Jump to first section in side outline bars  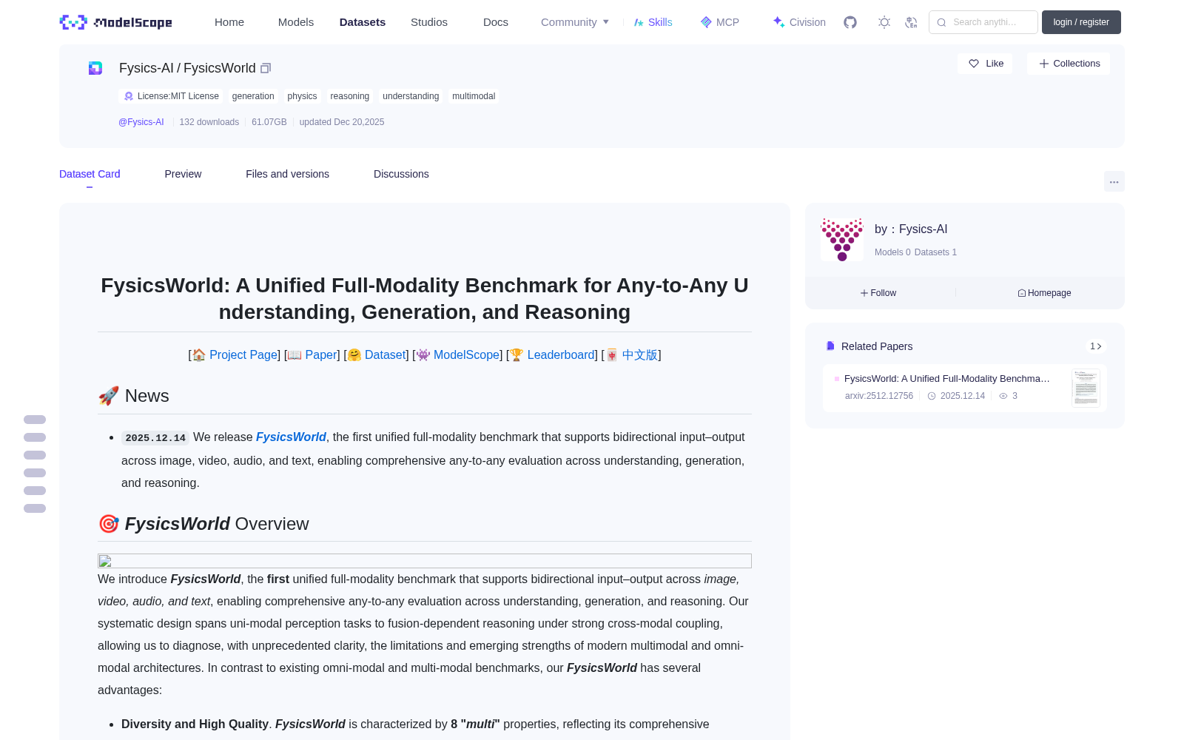pyautogui.click(x=35, y=420)
